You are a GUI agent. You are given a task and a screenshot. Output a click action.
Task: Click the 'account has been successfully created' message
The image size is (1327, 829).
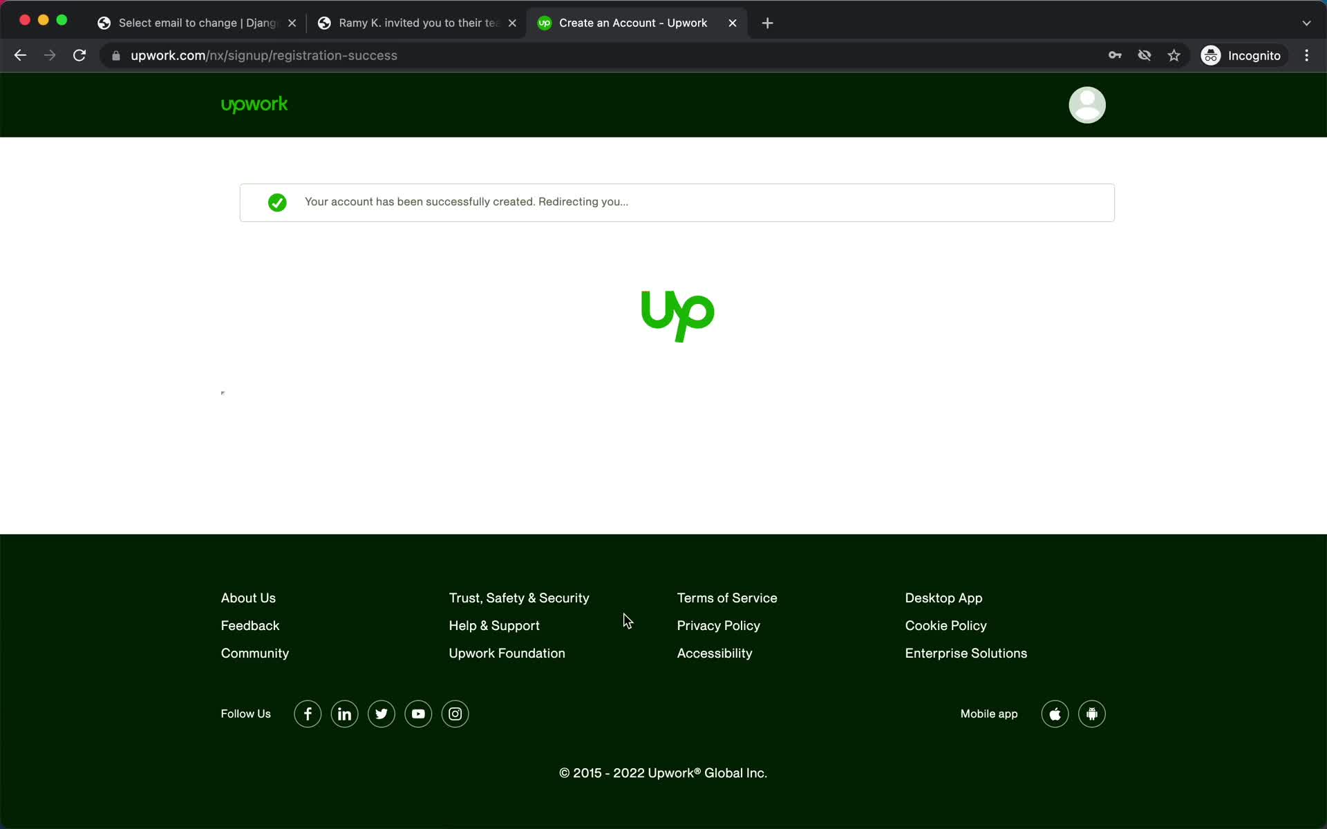tap(467, 202)
